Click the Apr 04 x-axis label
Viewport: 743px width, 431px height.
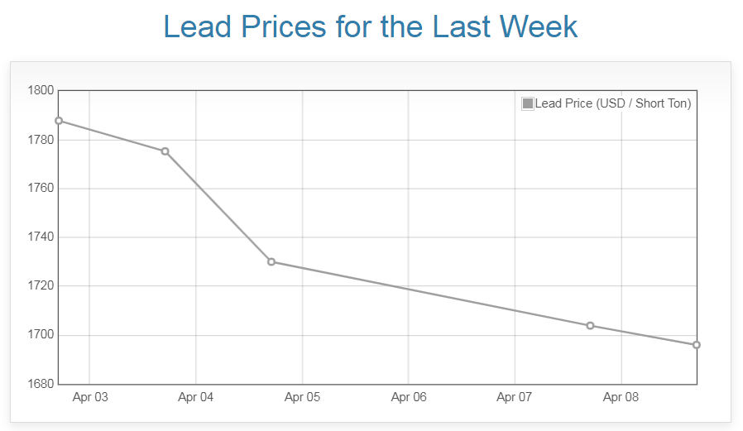tap(196, 397)
